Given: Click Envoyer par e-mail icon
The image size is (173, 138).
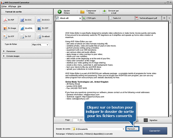Looking at the screenshot, I should pyautogui.click(x=104, y=12).
